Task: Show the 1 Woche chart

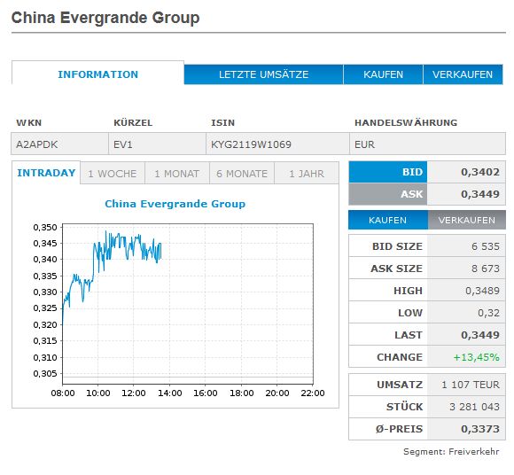Action: point(113,174)
